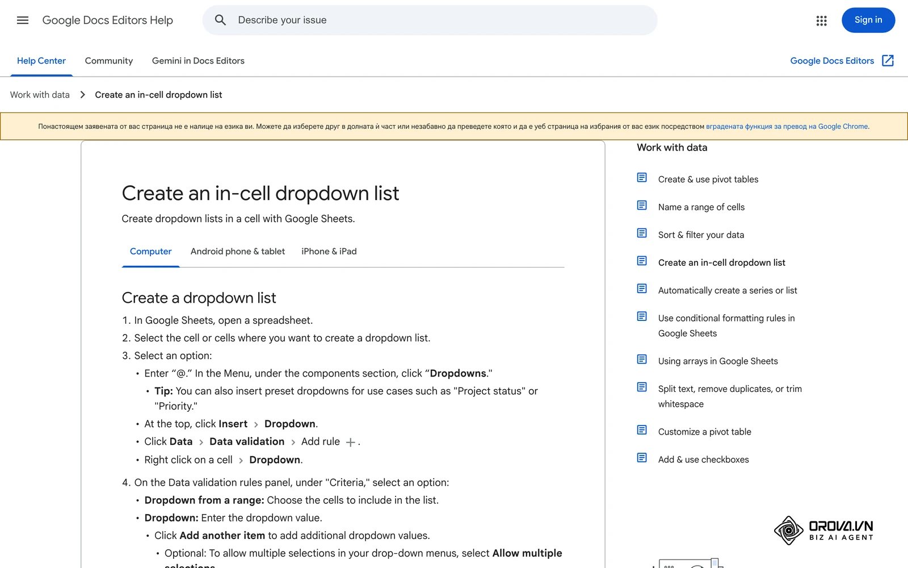Select the Android phone & tablet tab

[238, 252]
